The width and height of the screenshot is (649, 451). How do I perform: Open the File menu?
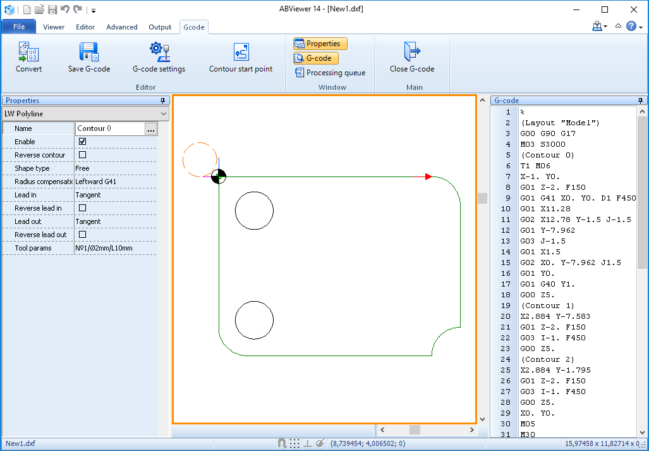pos(19,27)
